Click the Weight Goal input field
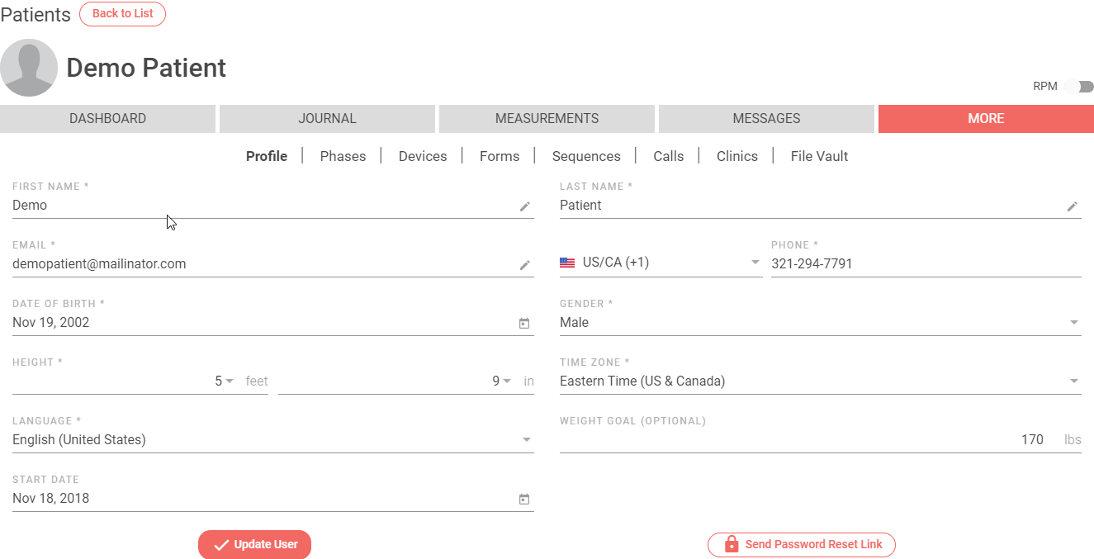1094x559 pixels. coord(820,440)
